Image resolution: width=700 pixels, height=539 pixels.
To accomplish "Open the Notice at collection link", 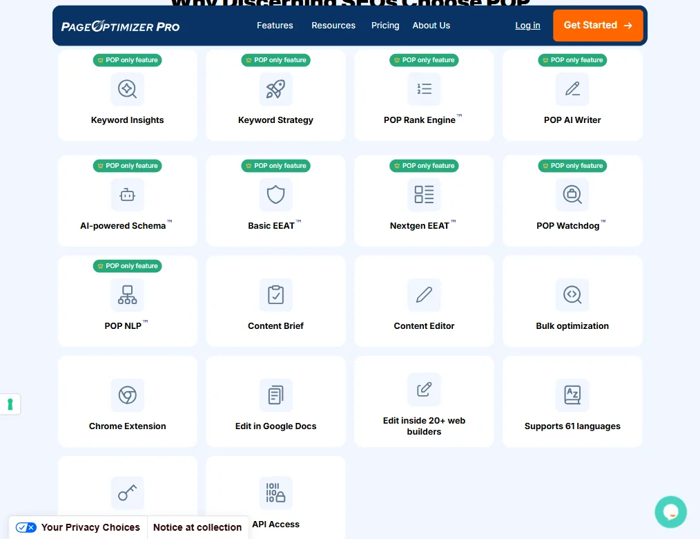I will 197,527.
